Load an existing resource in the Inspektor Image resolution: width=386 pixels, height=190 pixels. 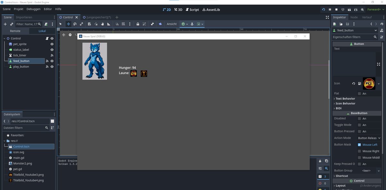(x=341, y=24)
